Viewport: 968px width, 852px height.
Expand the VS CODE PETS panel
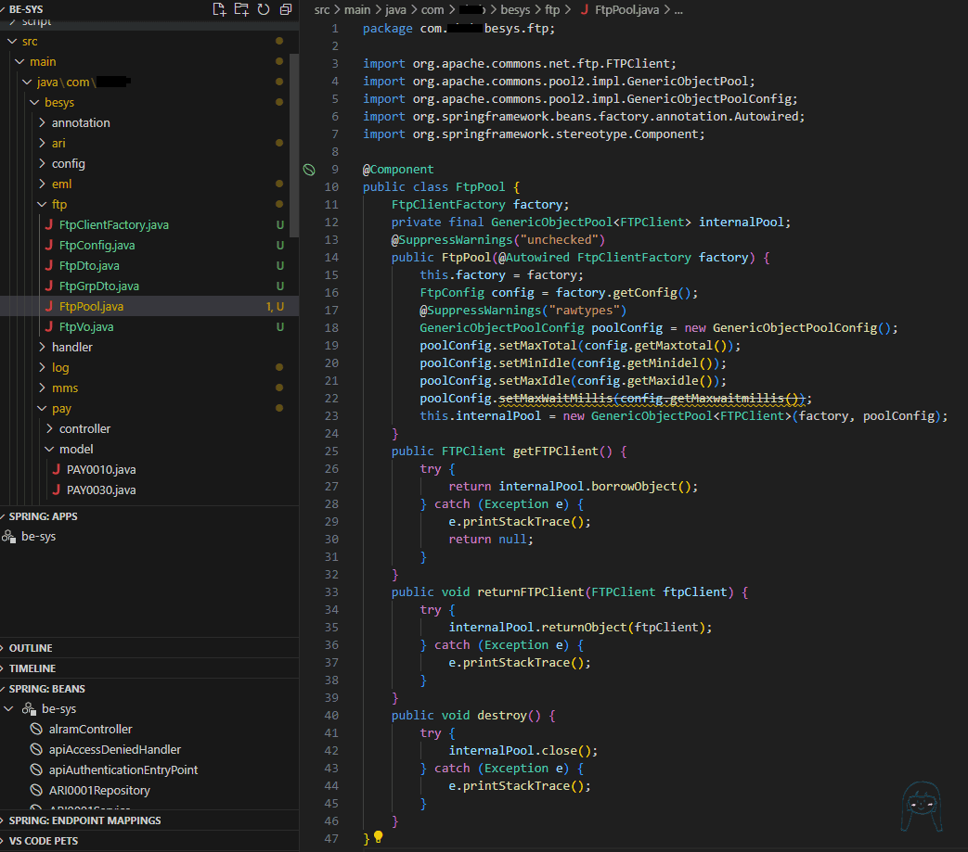(149, 841)
